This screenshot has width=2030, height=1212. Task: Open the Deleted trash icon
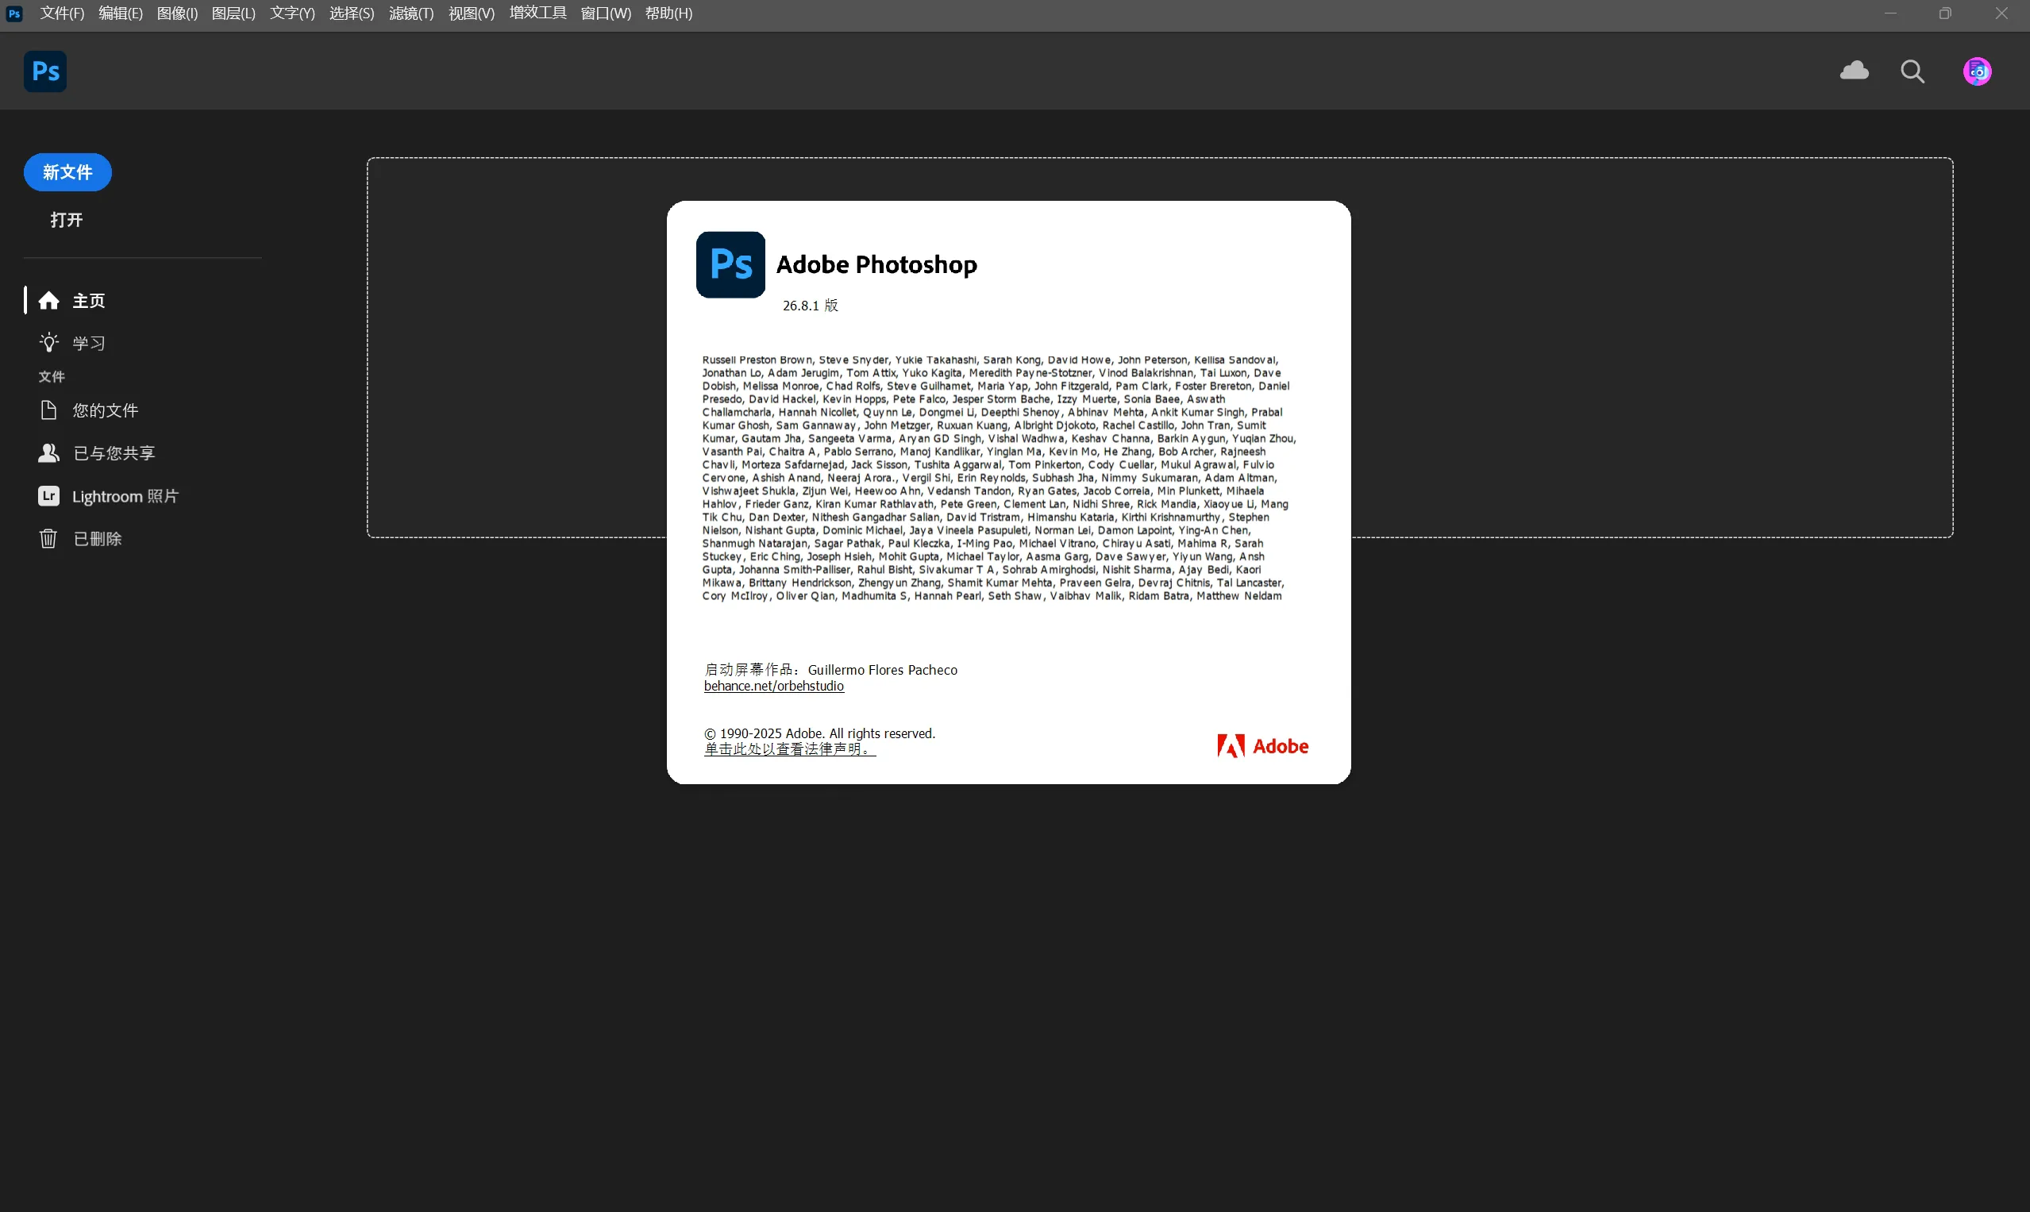48,539
